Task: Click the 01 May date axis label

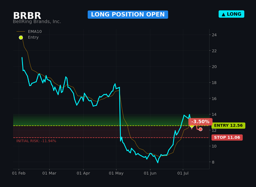Action: [x=116, y=173]
